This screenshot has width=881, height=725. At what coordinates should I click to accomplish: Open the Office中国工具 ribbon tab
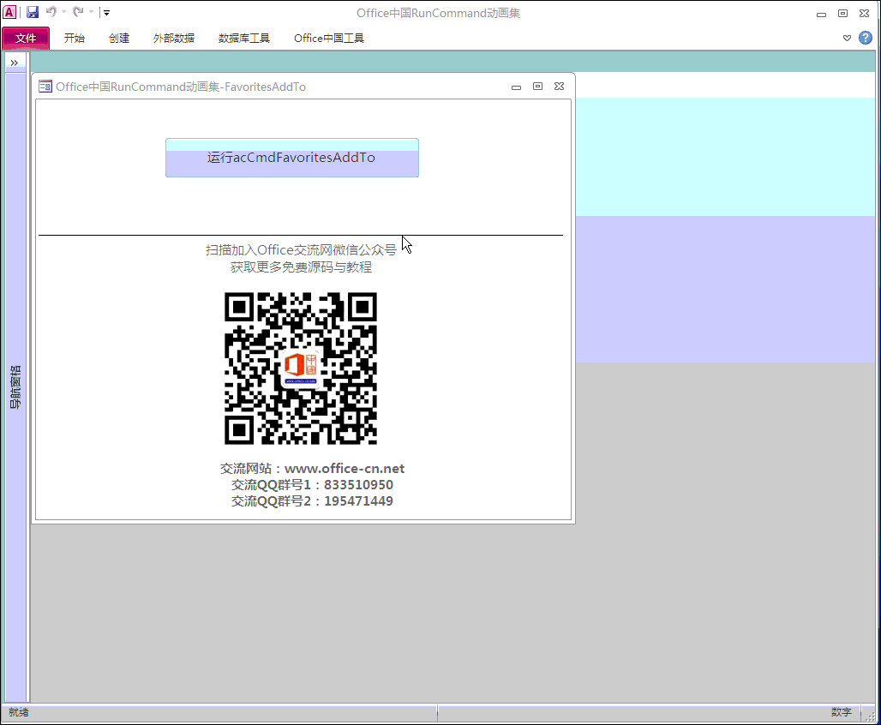[329, 39]
